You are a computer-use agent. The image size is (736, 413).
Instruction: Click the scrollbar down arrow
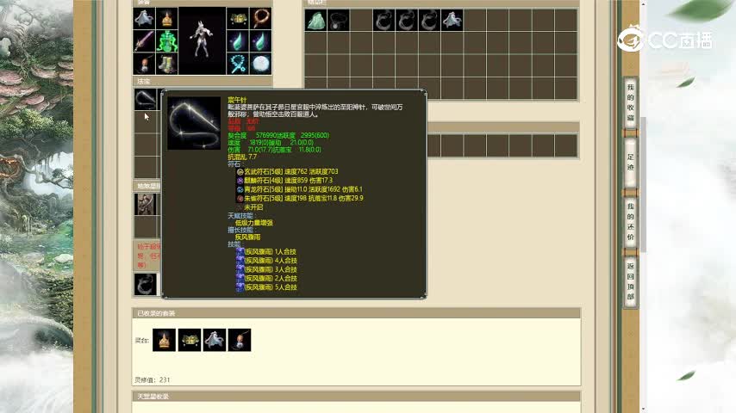click(644, 410)
